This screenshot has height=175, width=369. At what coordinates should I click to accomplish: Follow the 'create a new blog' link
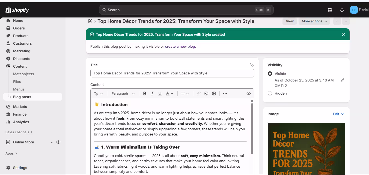coord(180,46)
